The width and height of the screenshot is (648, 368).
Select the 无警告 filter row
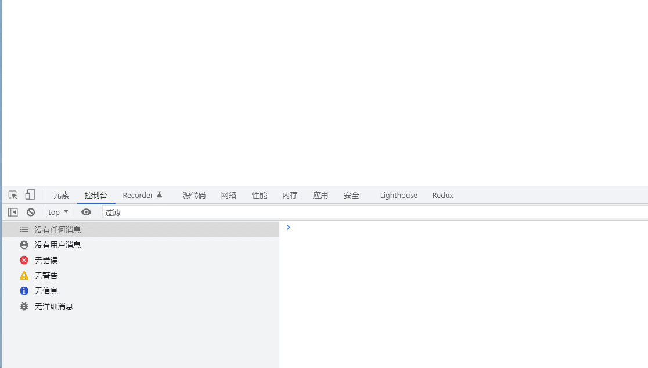(x=141, y=276)
